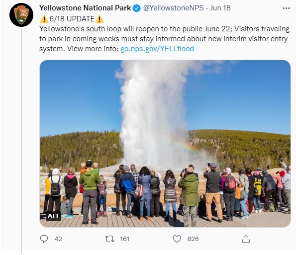Click the retweet arrows icon
The height and width of the screenshot is (255, 296).
coord(109,239)
